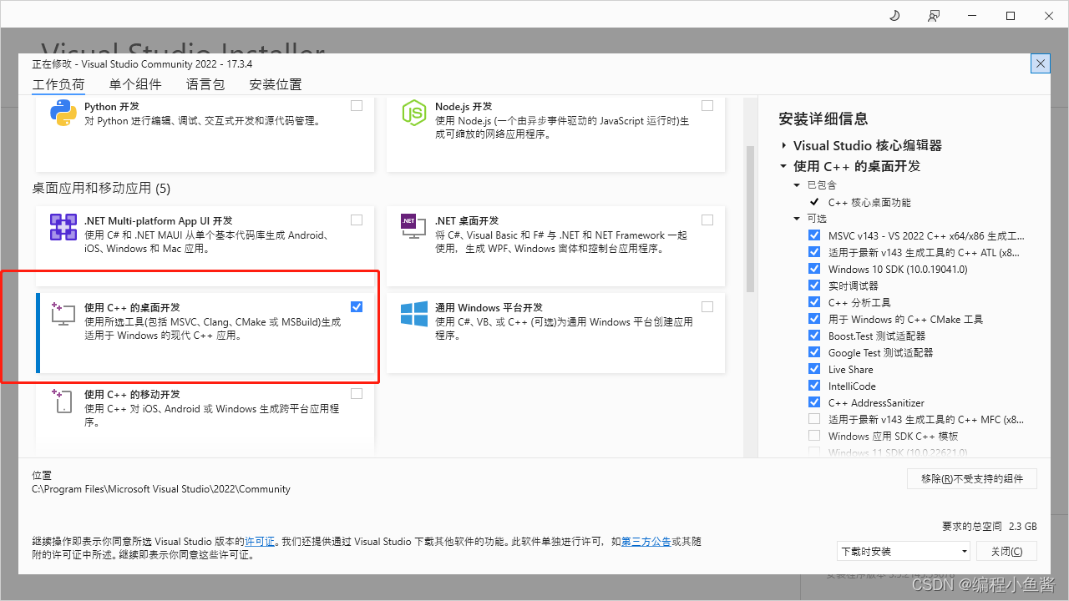Click the C++ desktop development monitor icon
The height and width of the screenshot is (601, 1069).
[x=63, y=314]
